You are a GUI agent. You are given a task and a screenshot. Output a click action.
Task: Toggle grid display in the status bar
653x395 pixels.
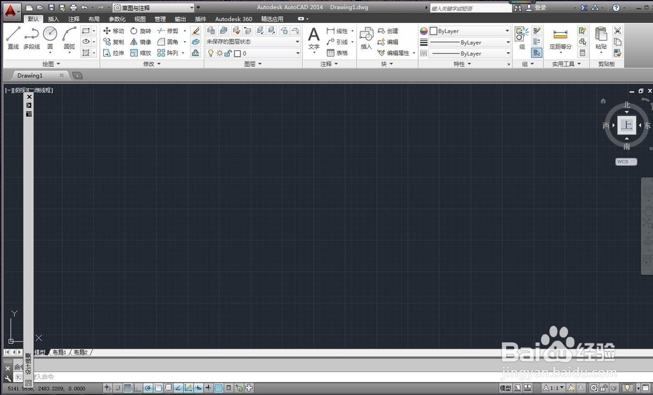point(127,388)
